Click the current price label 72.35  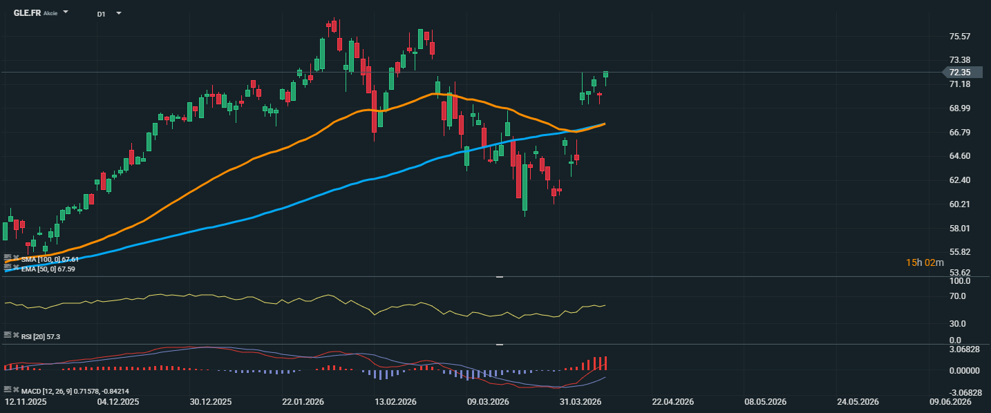pos(959,72)
